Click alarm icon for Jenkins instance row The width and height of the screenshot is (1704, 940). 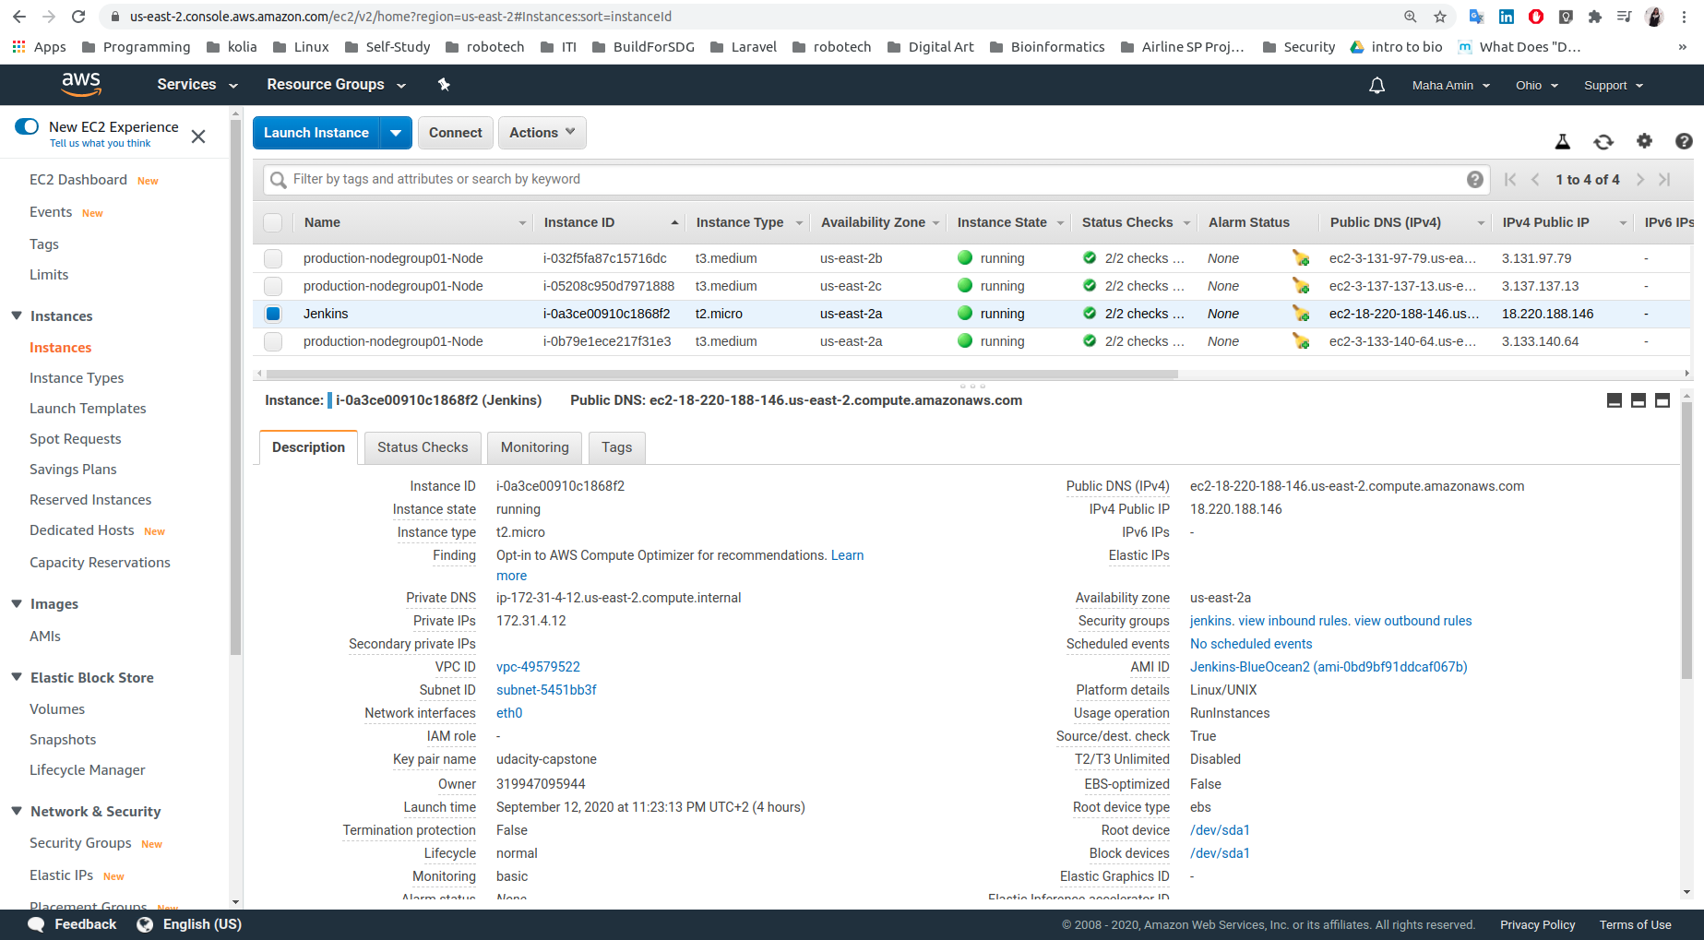point(1301,314)
